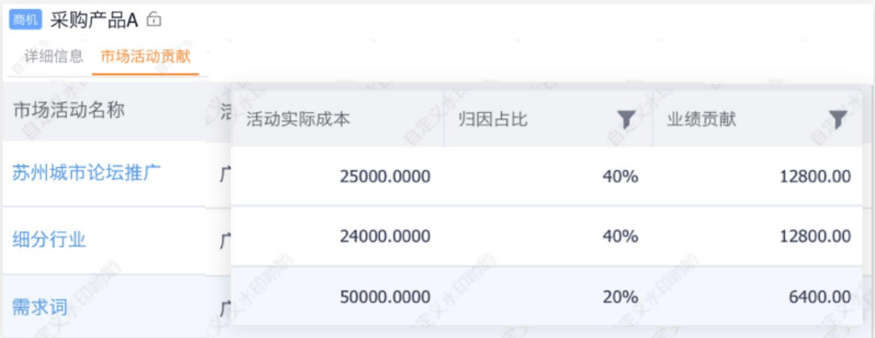Open the filter icon for 归因占比
Viewport: 875px width, 338px height.
627,118
